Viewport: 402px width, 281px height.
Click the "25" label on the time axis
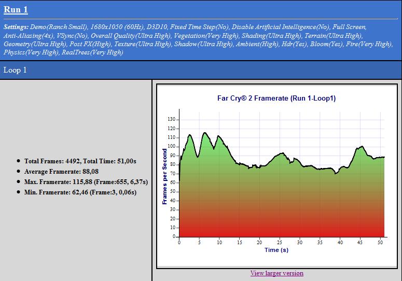[280, 242]
